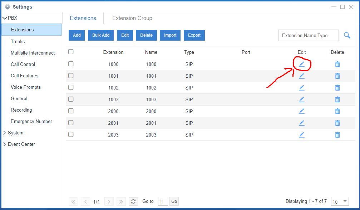Go to previous page arrow
This screenshot has height=210, width=360.
click(x=85, y=201)
